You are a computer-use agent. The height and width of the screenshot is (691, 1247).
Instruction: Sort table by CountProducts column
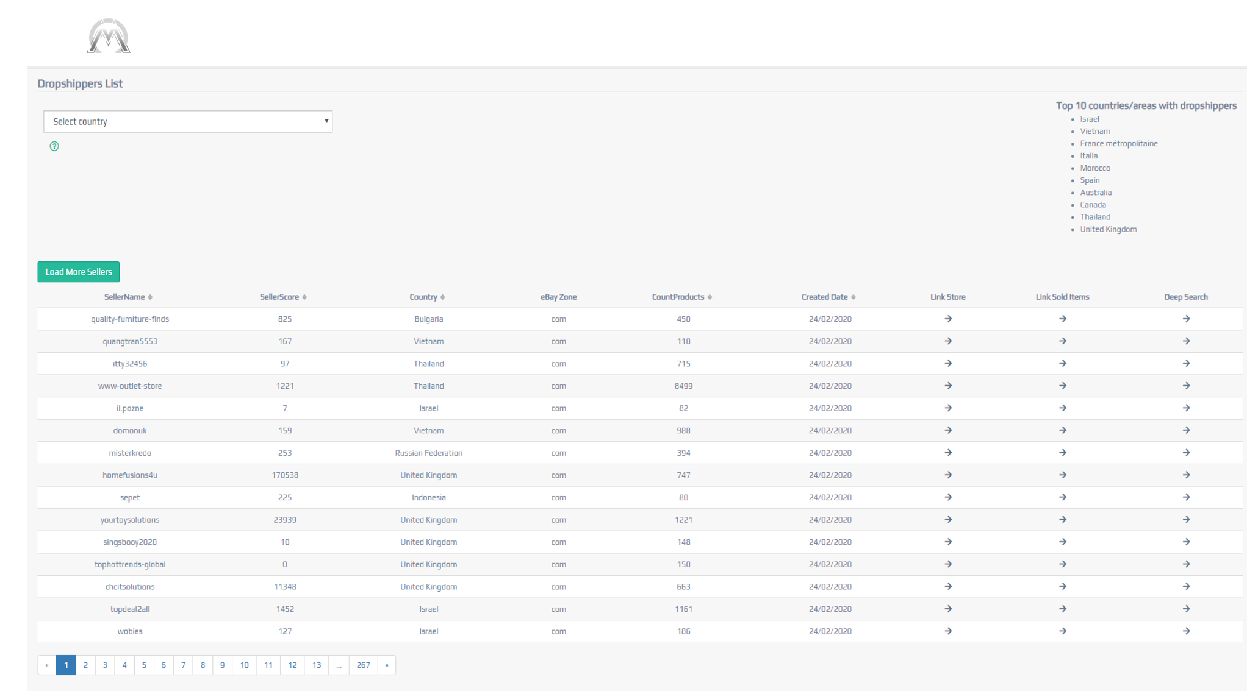681,297
